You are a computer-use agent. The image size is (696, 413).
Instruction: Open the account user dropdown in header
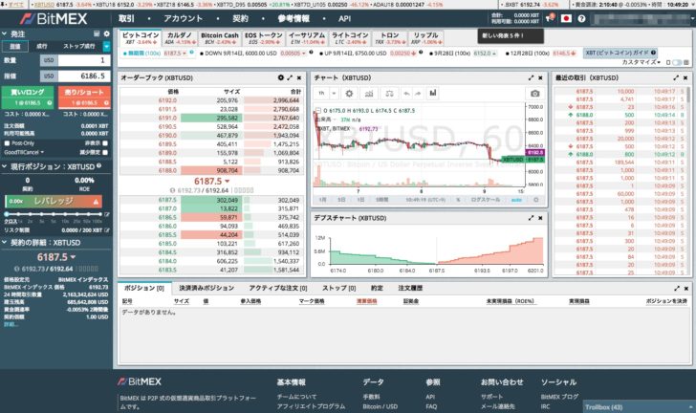click(642, 19)
